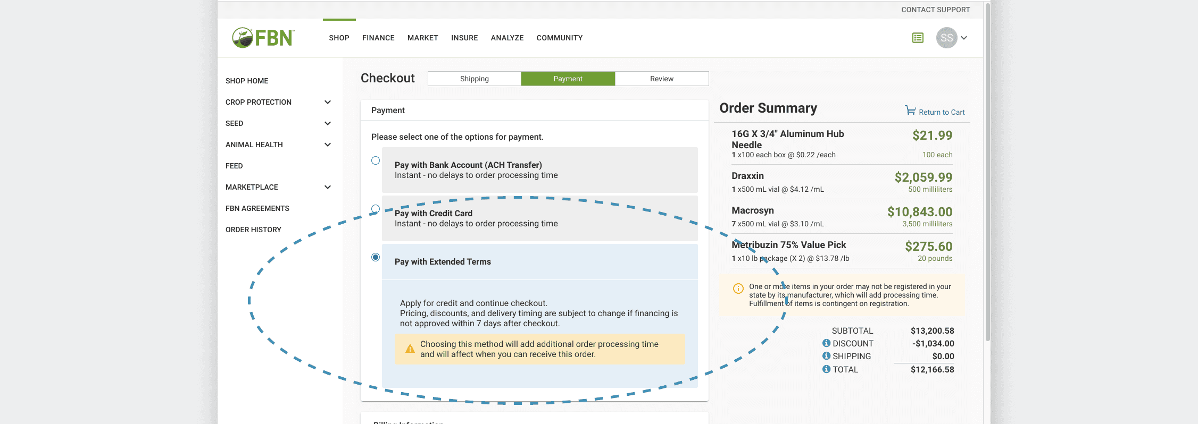This screenshot has height=424, width=1198.
Task: Click Seed sidebar label
Action: point(234,123)
